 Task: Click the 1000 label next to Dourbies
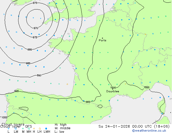pyautogui.click(x=113, y=88)
